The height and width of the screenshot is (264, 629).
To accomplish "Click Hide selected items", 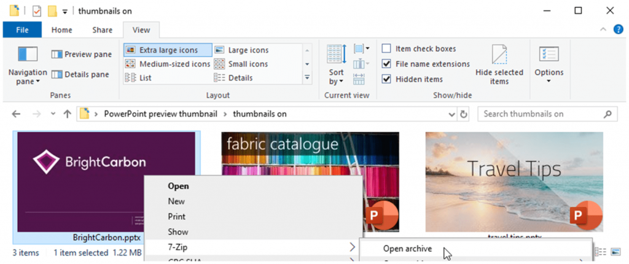I will (x=499, y=64).
